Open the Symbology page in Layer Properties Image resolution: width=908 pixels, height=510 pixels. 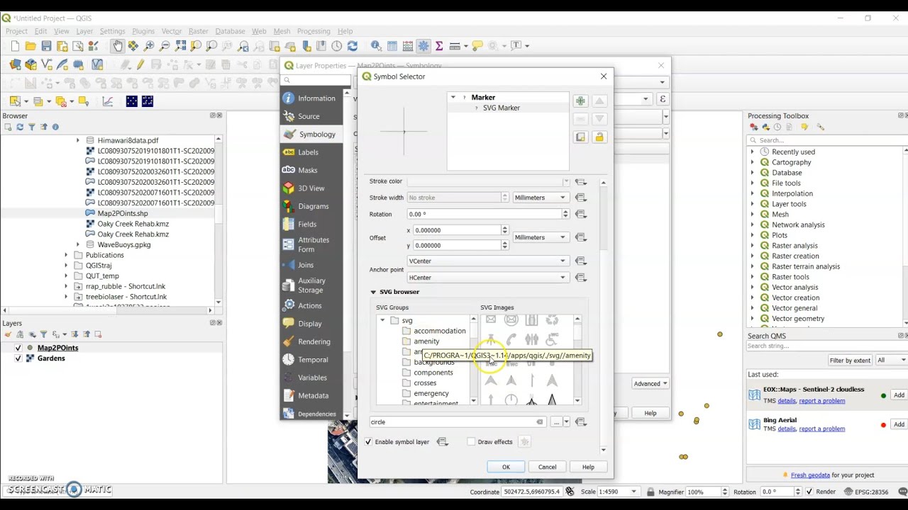pos(311,135)
